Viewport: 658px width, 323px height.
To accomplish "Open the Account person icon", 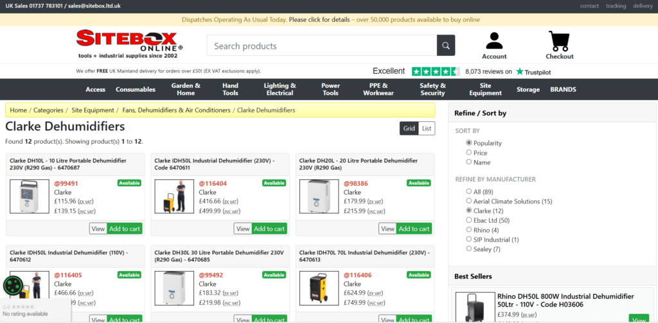I will 494,41.
